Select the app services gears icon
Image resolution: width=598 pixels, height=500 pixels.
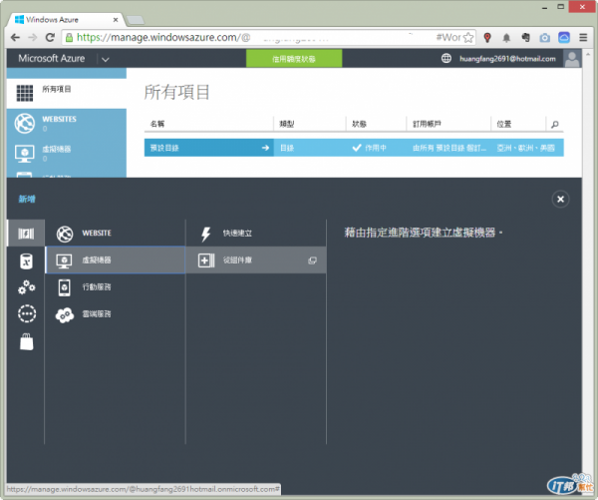click(x=26, y=287)
